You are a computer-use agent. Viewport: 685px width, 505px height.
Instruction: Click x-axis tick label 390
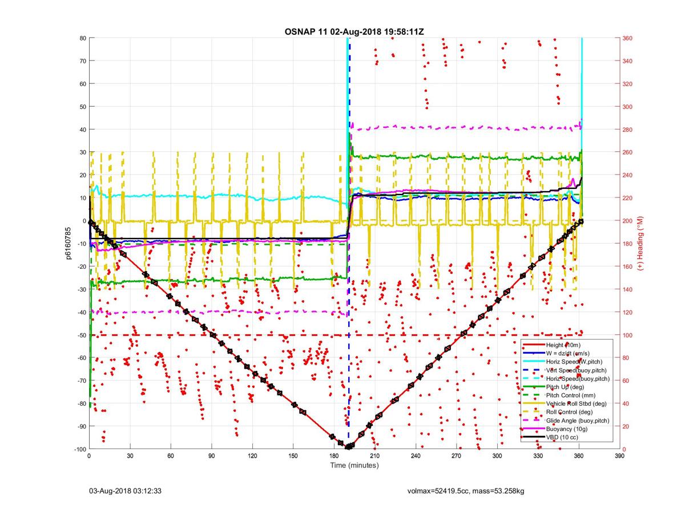point(620,456)
